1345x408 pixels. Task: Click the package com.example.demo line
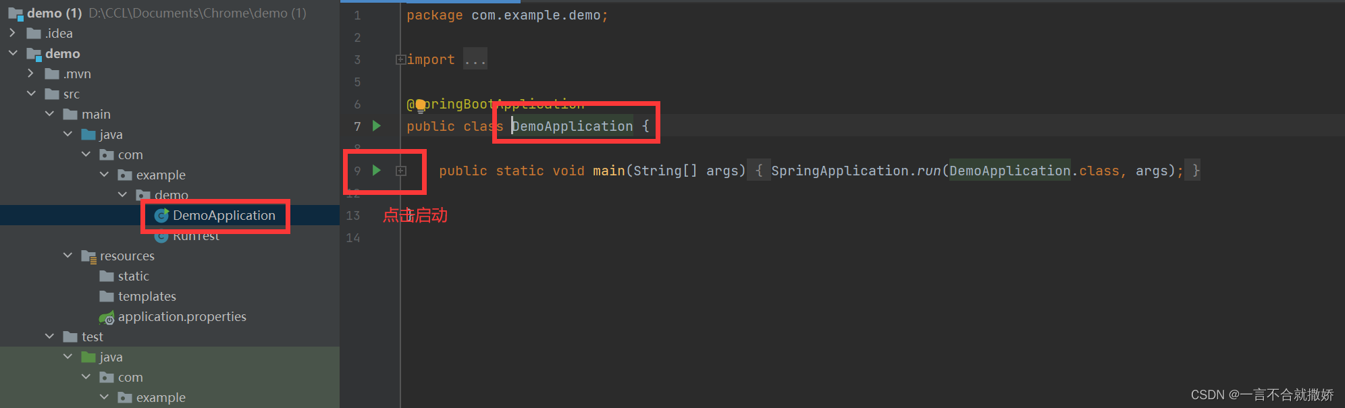[507, 15]
